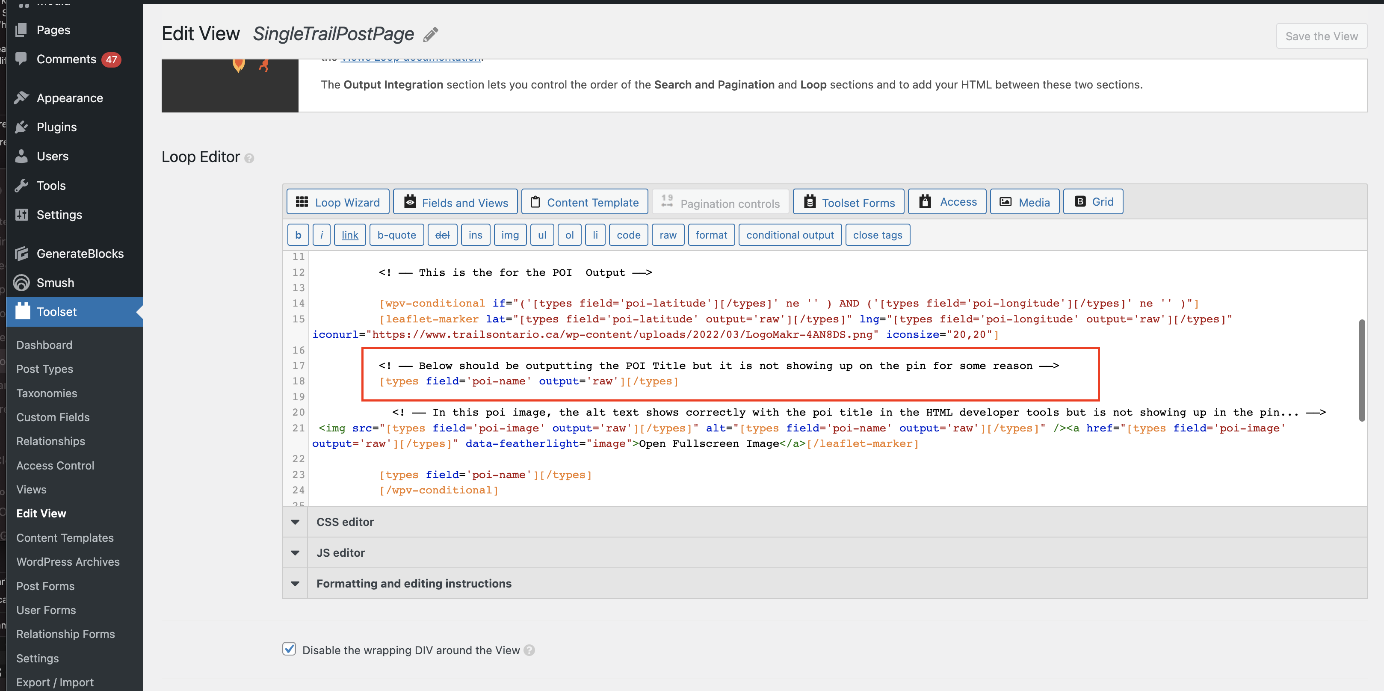
Task: Open the Loop Editor help question mark
Action: click(249, 158)
